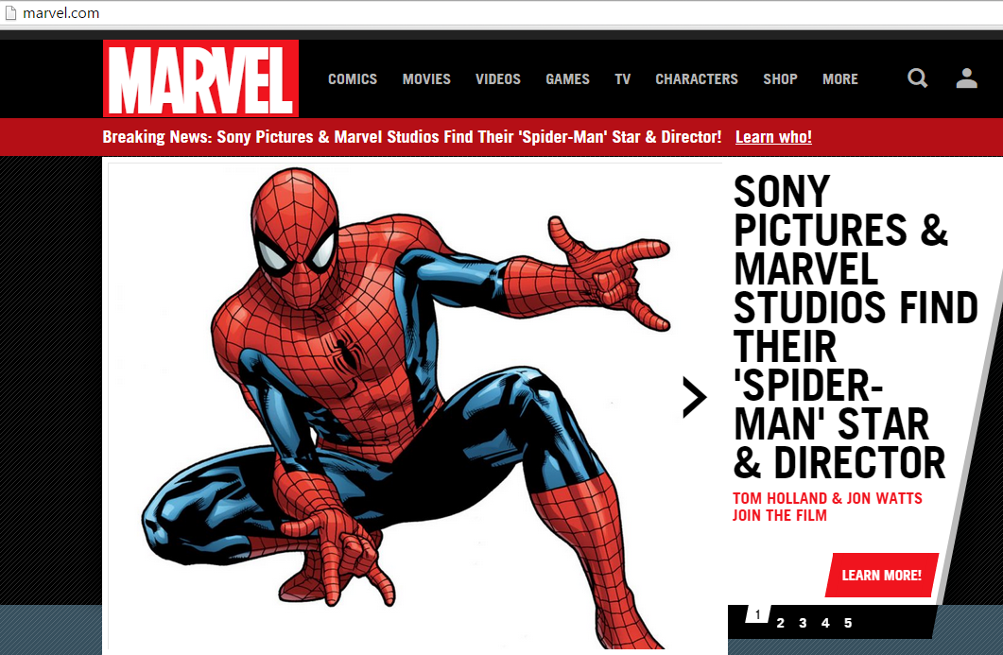Expand the More menu
This screenshot has height=655, width=1003.
[840, 79]
